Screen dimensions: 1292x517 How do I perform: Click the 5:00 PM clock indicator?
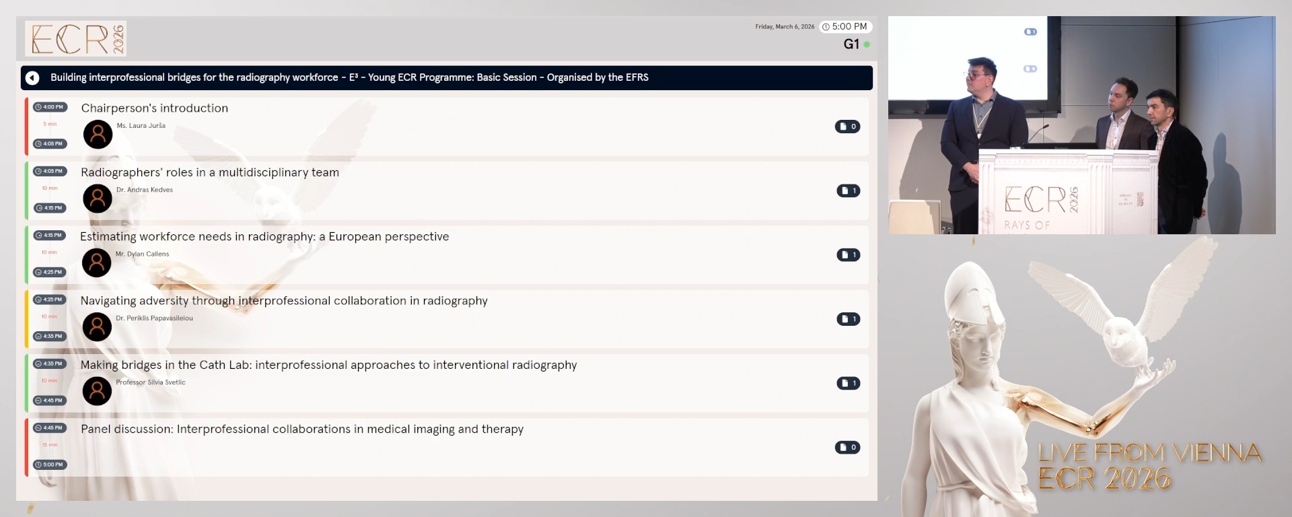click(845, 26)
